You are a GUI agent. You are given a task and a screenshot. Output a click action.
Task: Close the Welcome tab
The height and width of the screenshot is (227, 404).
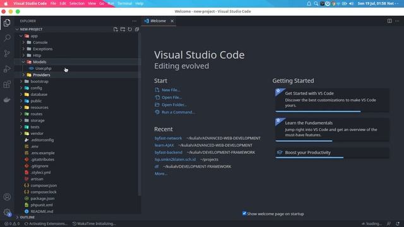[x=172, y=21]
